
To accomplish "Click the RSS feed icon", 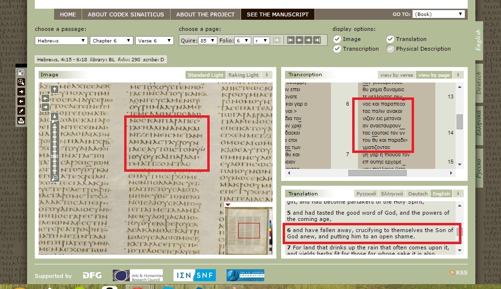I will [x=452, y=273].
